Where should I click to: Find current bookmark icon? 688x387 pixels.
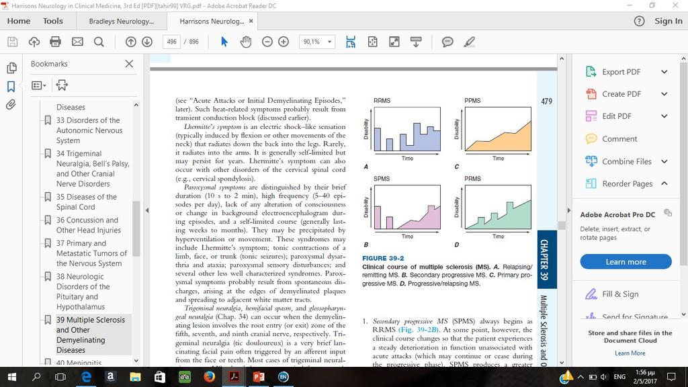[x=62, y=85]
